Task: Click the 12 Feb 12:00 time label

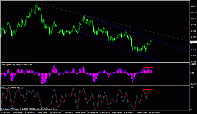Action: 55,113
